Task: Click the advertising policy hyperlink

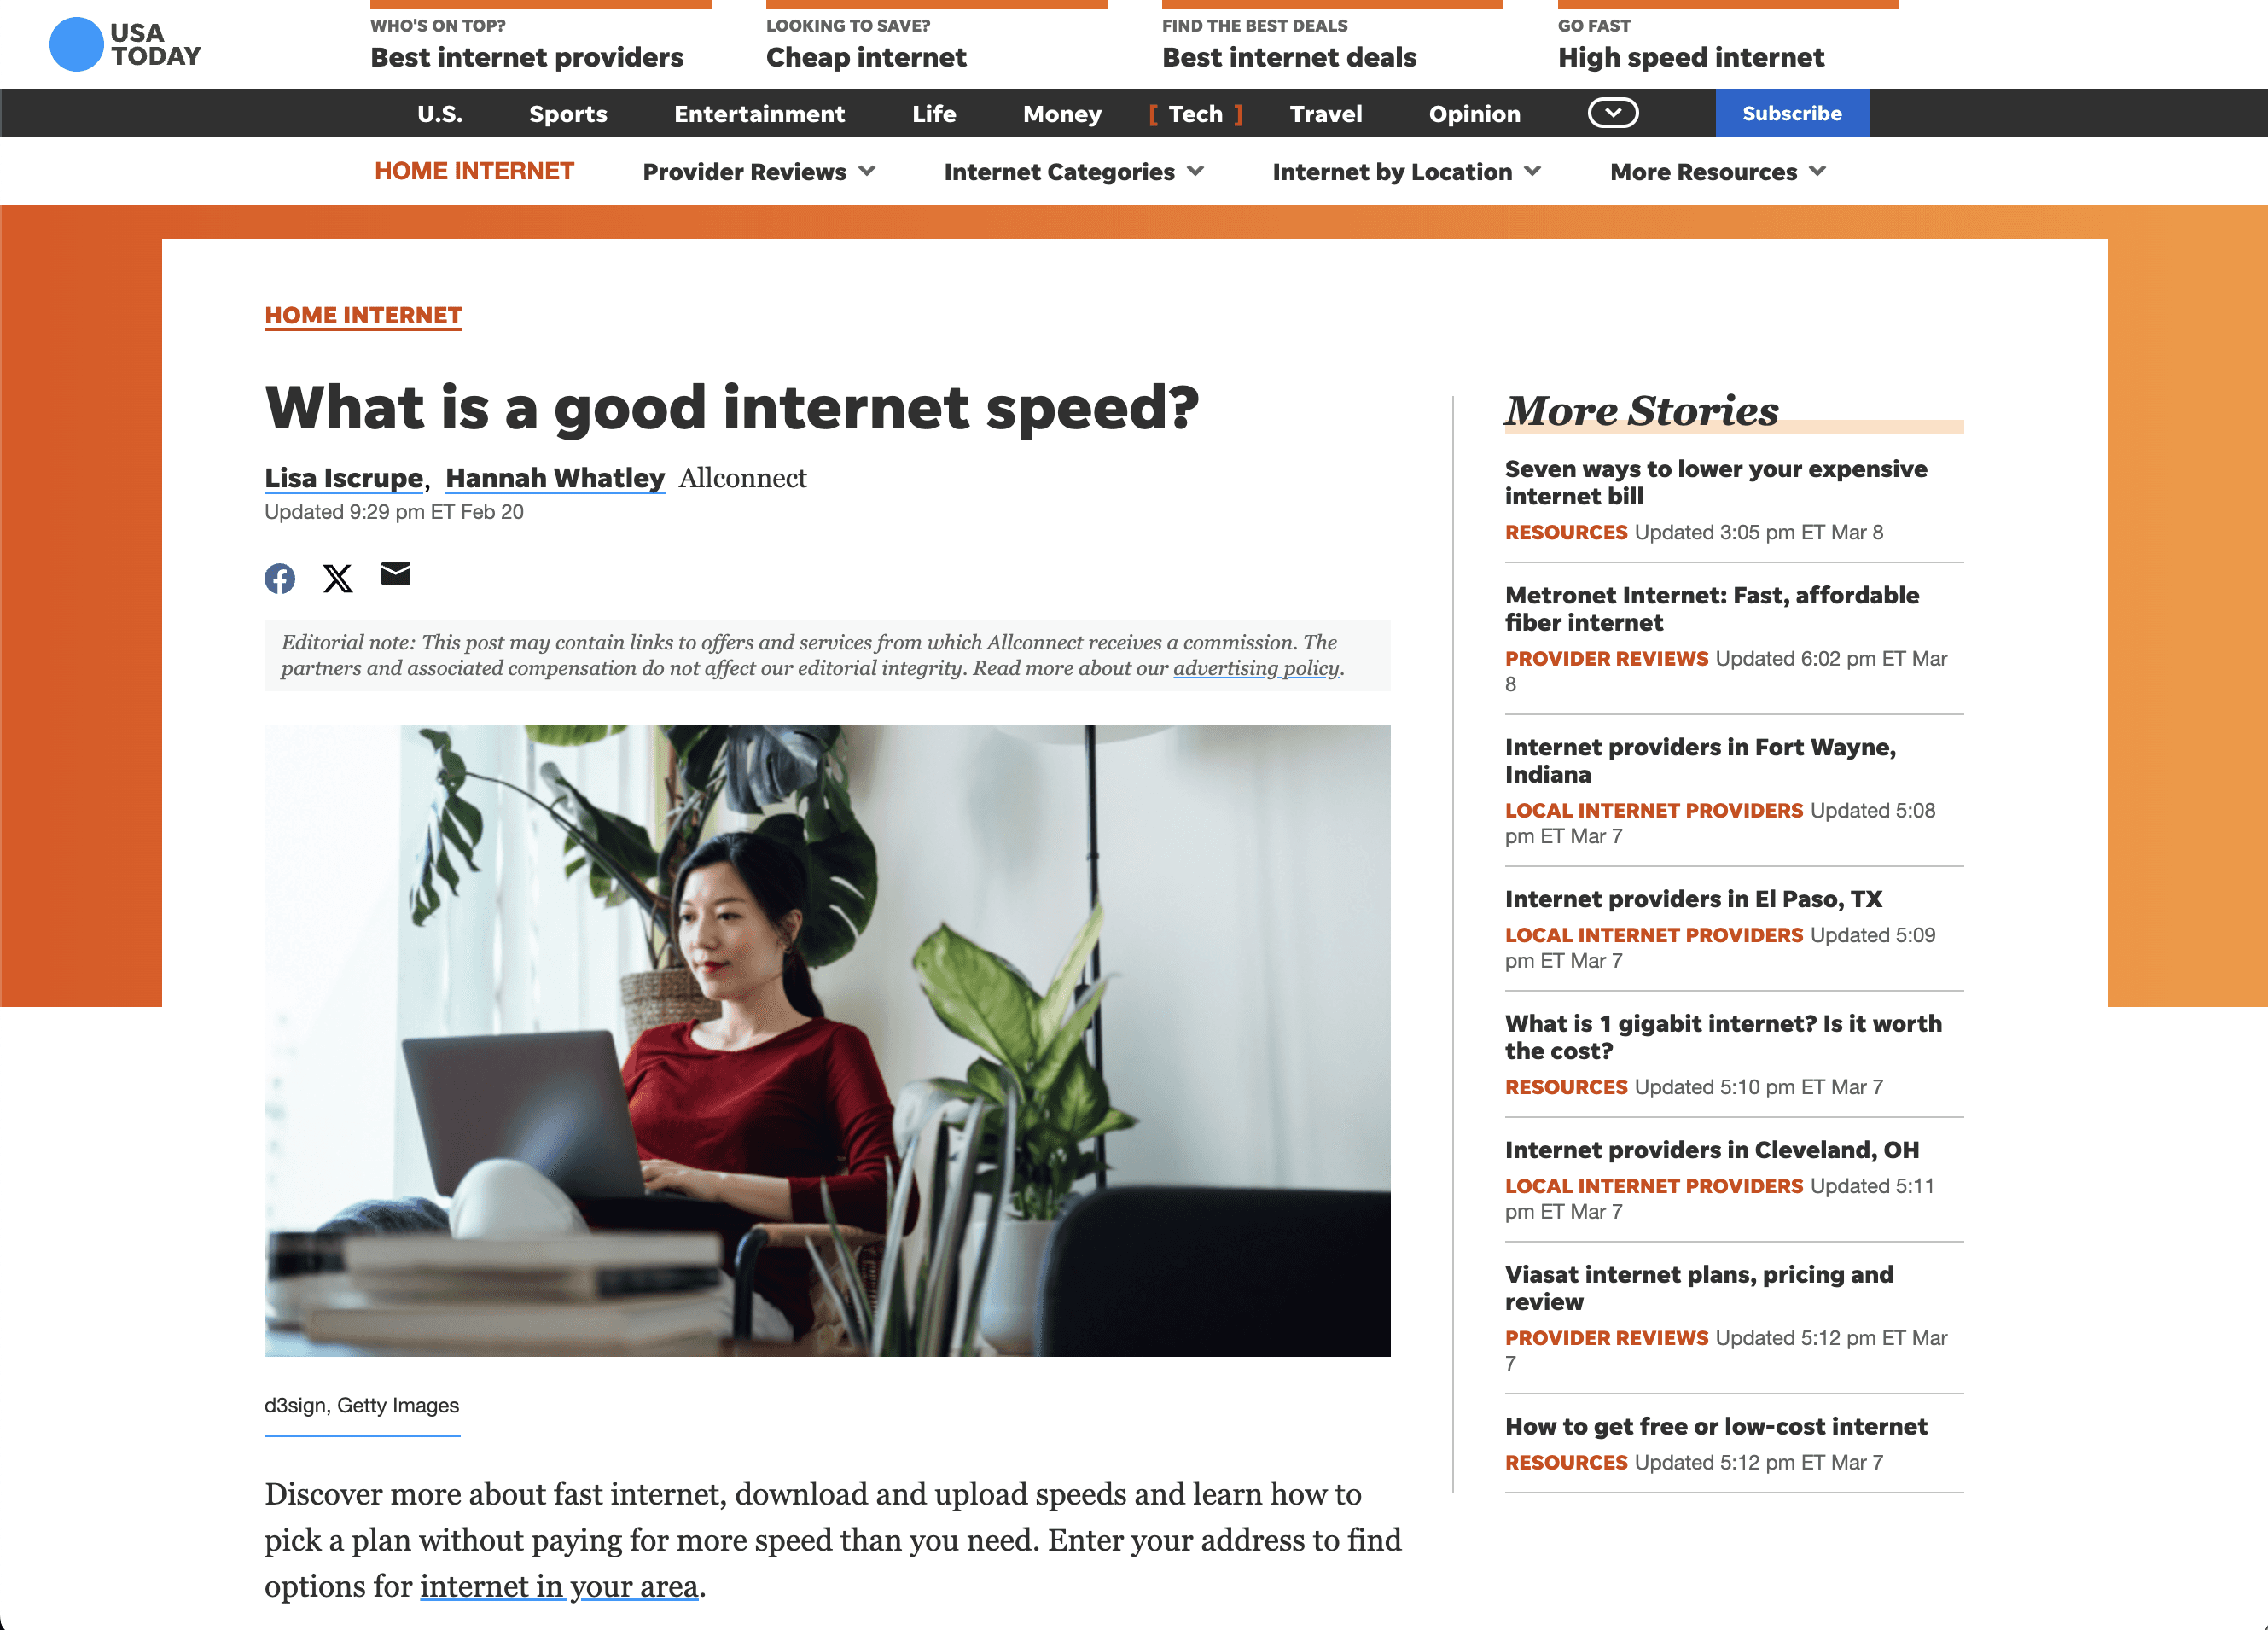Action: click(x=1265, y=669)
